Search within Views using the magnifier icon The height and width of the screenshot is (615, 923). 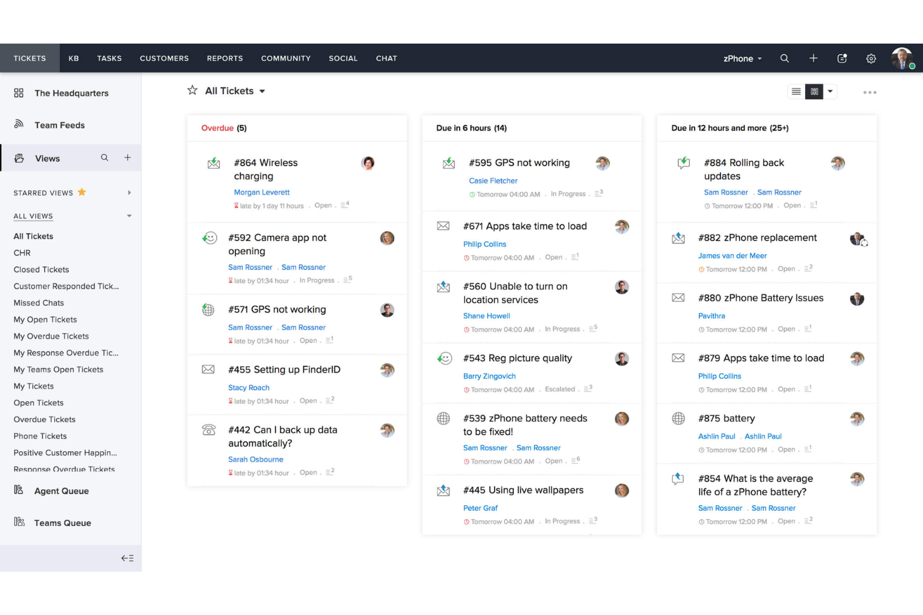tap(104, 158)
